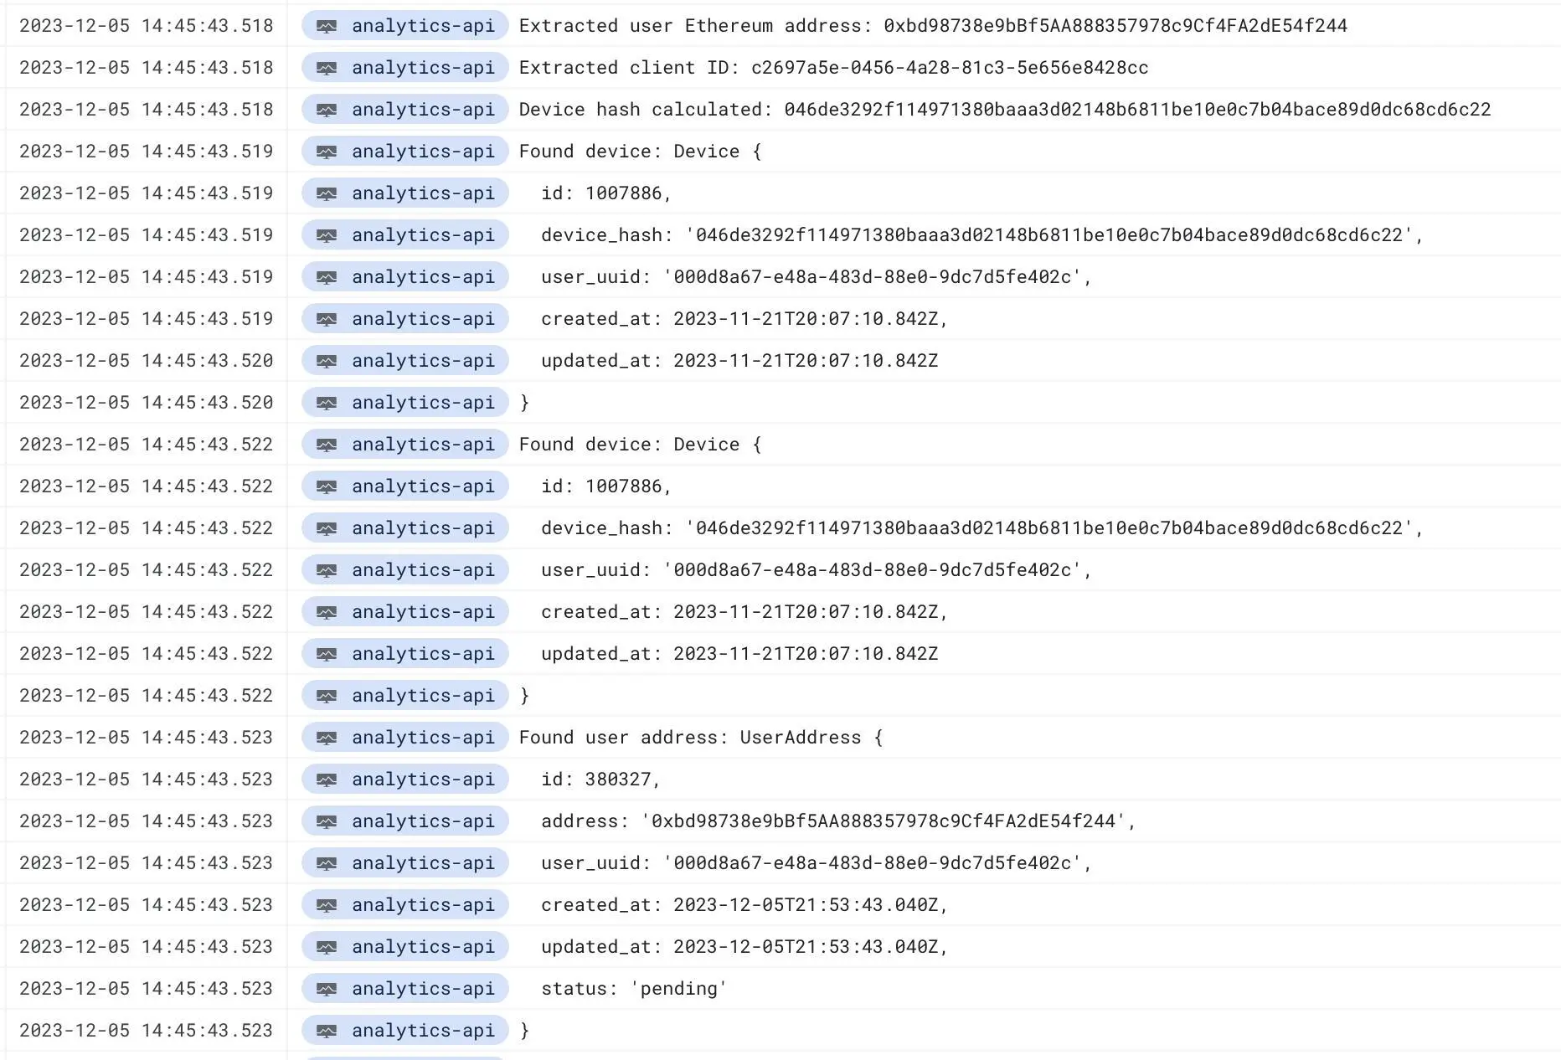Image resolution: width=1561 pixels, height=1060 pixels.
Task: Click the service icon beside closing brace at 14:45:43.520
Action: [327, 403]
